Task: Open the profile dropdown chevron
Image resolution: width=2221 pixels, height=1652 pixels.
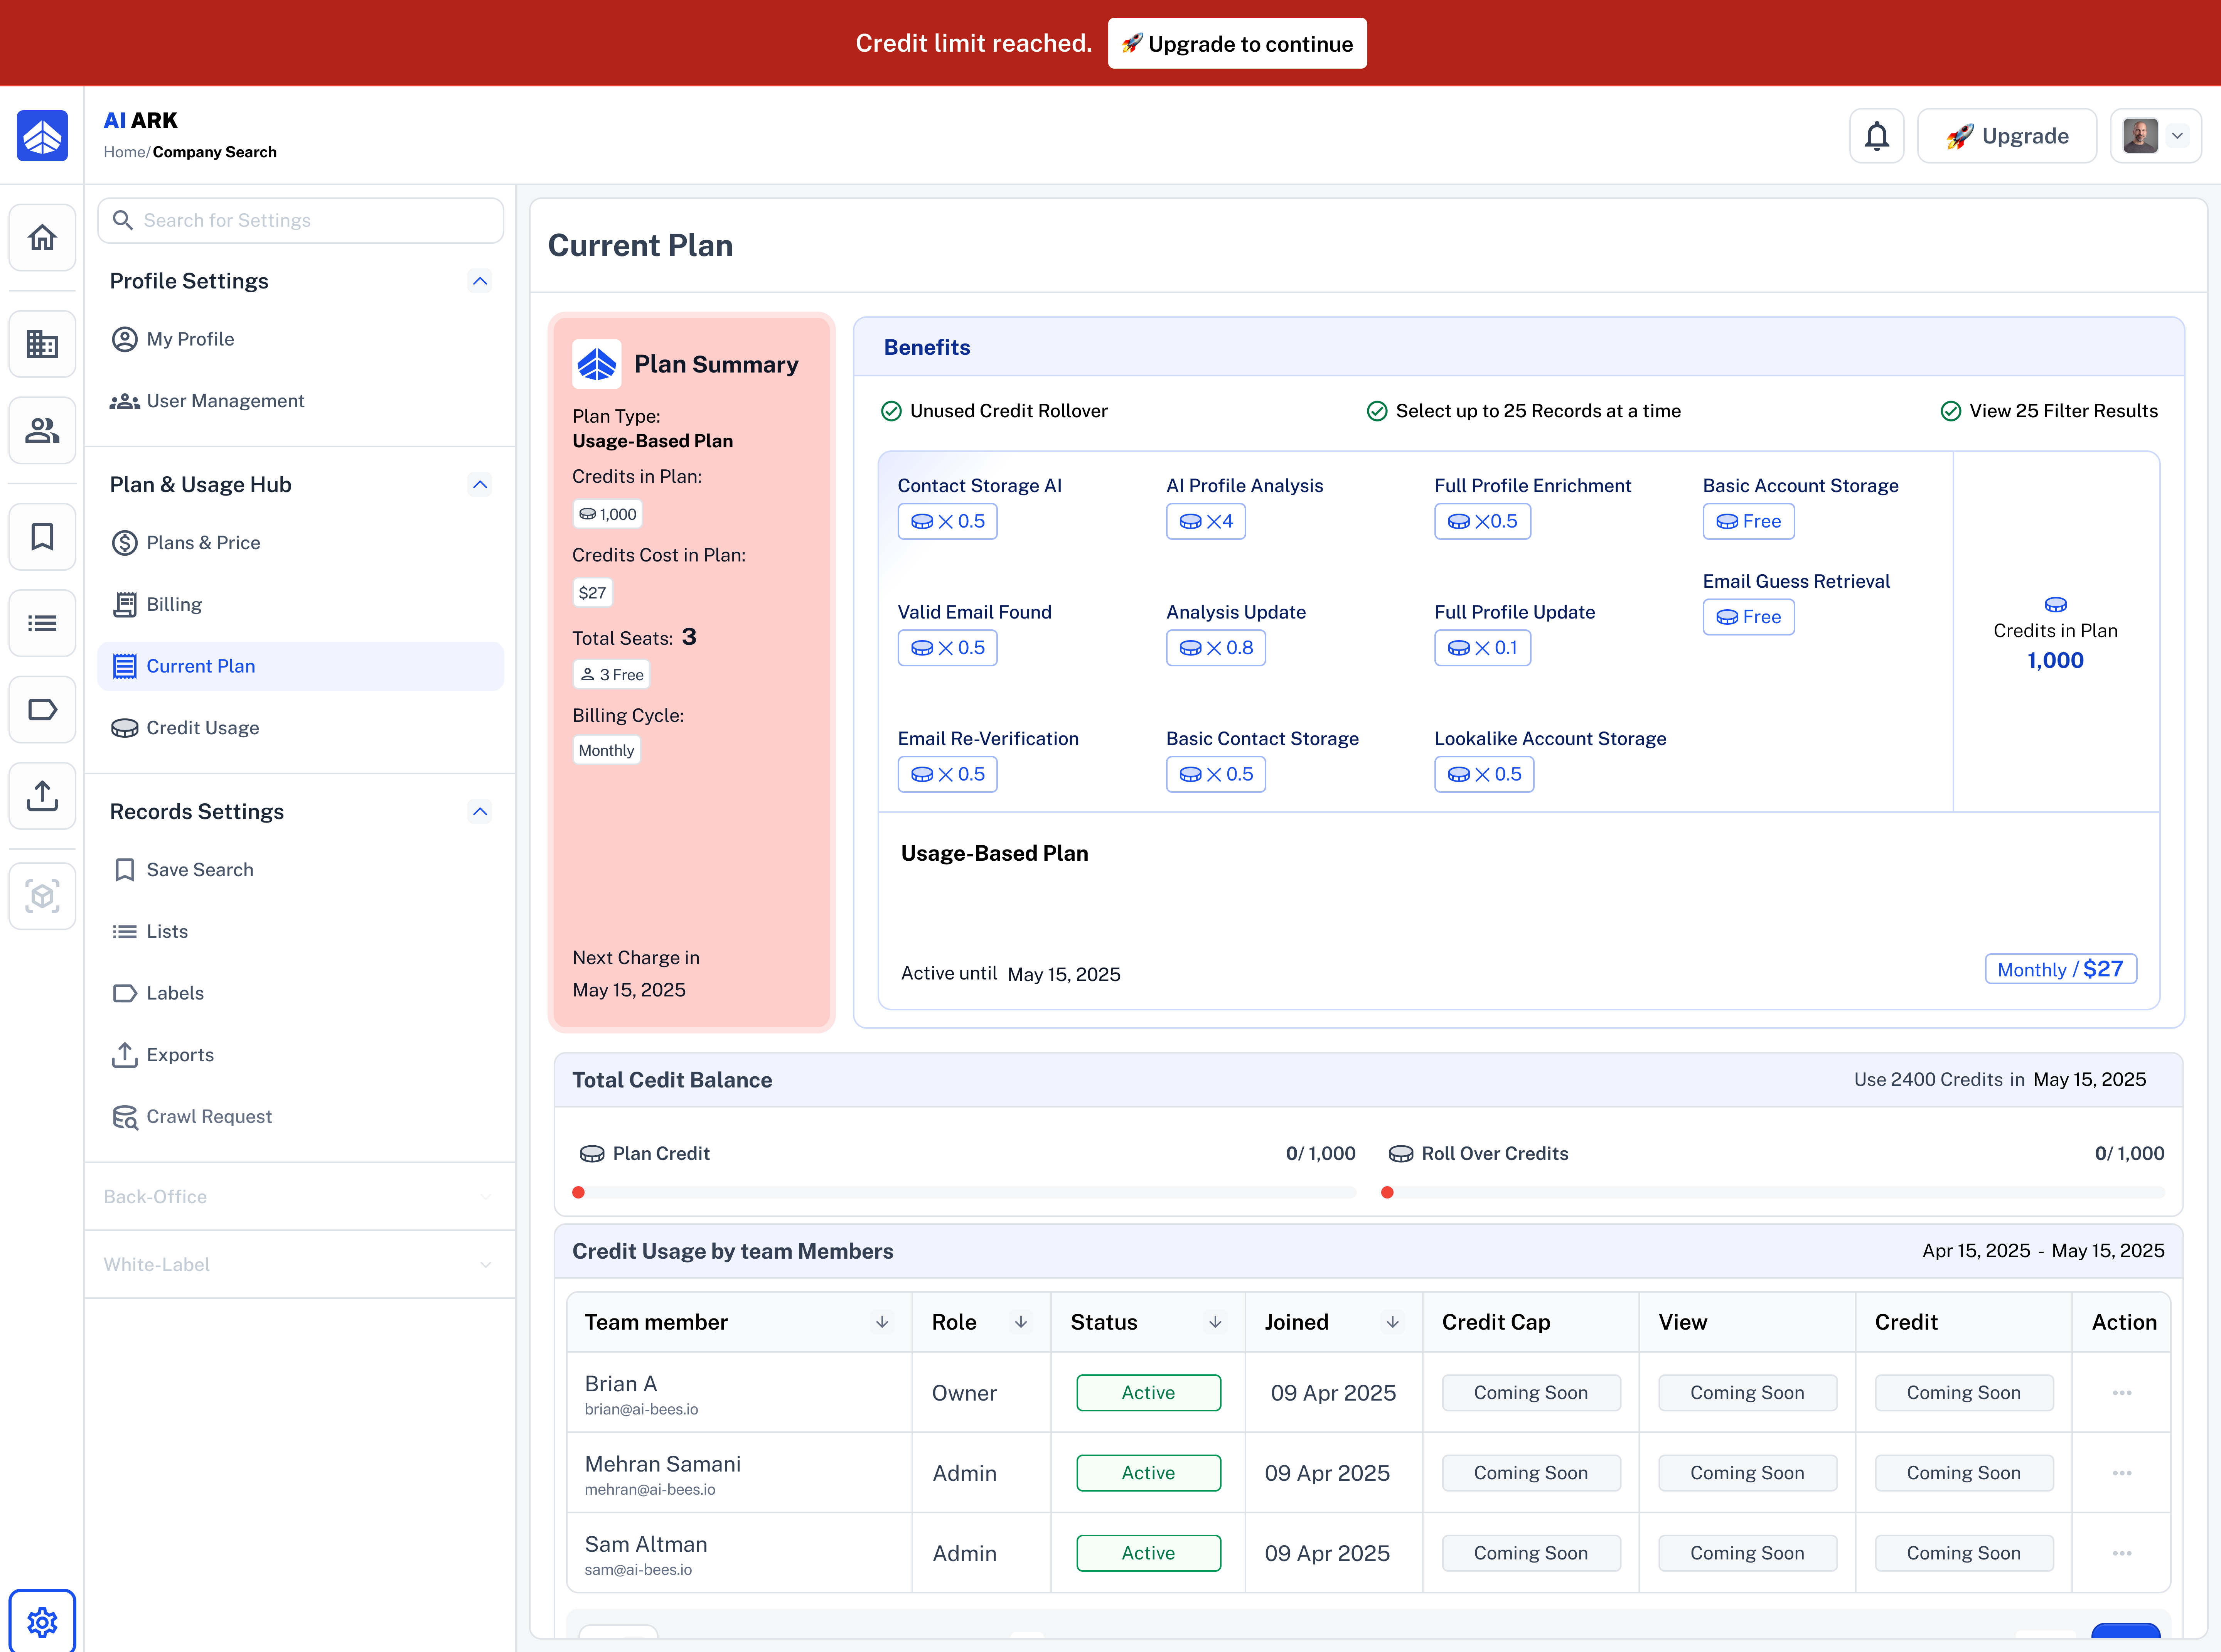Action: coord(2177,136)
